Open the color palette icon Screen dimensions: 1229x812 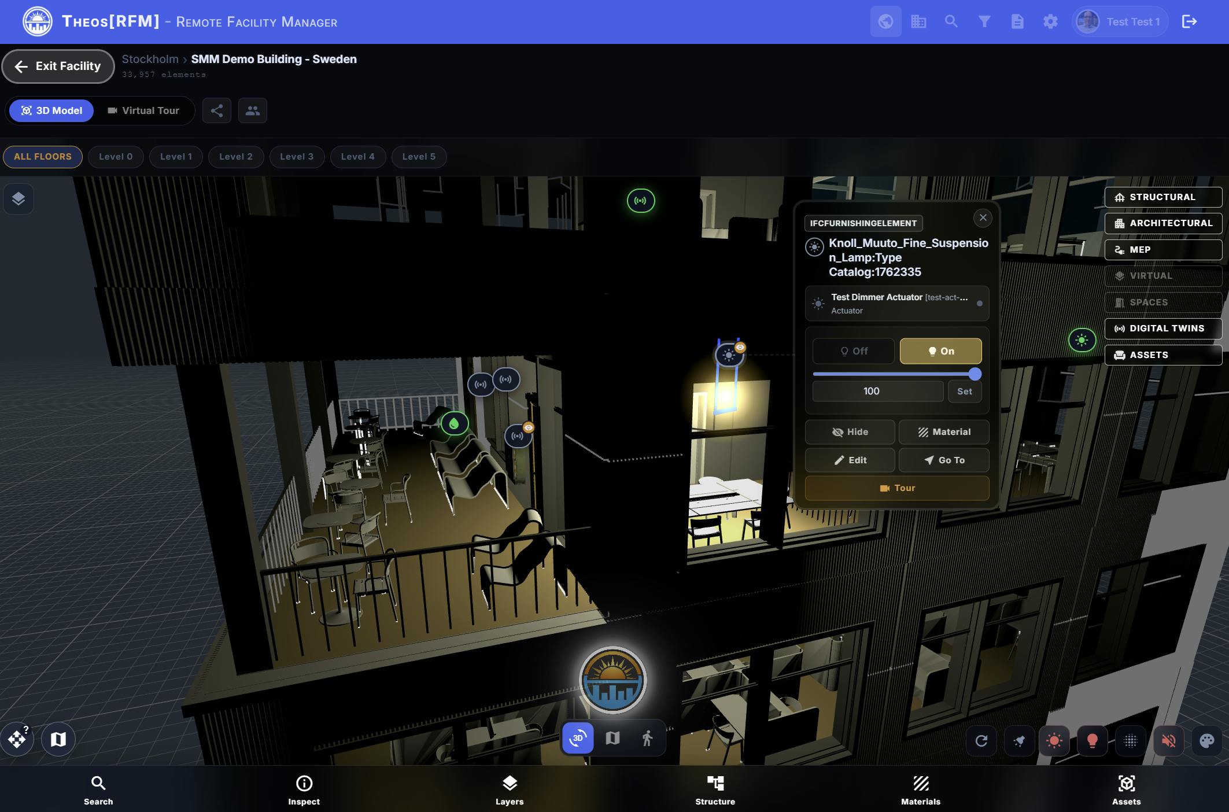[1206, 741]
